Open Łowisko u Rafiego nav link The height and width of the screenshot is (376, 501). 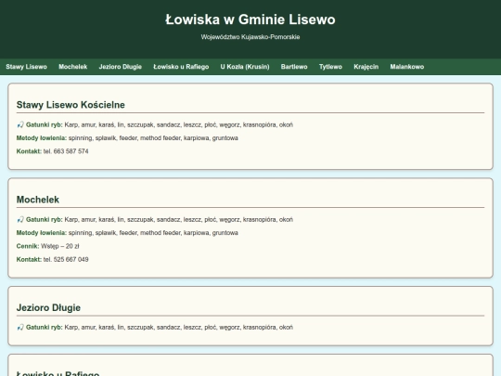[181, 67]
